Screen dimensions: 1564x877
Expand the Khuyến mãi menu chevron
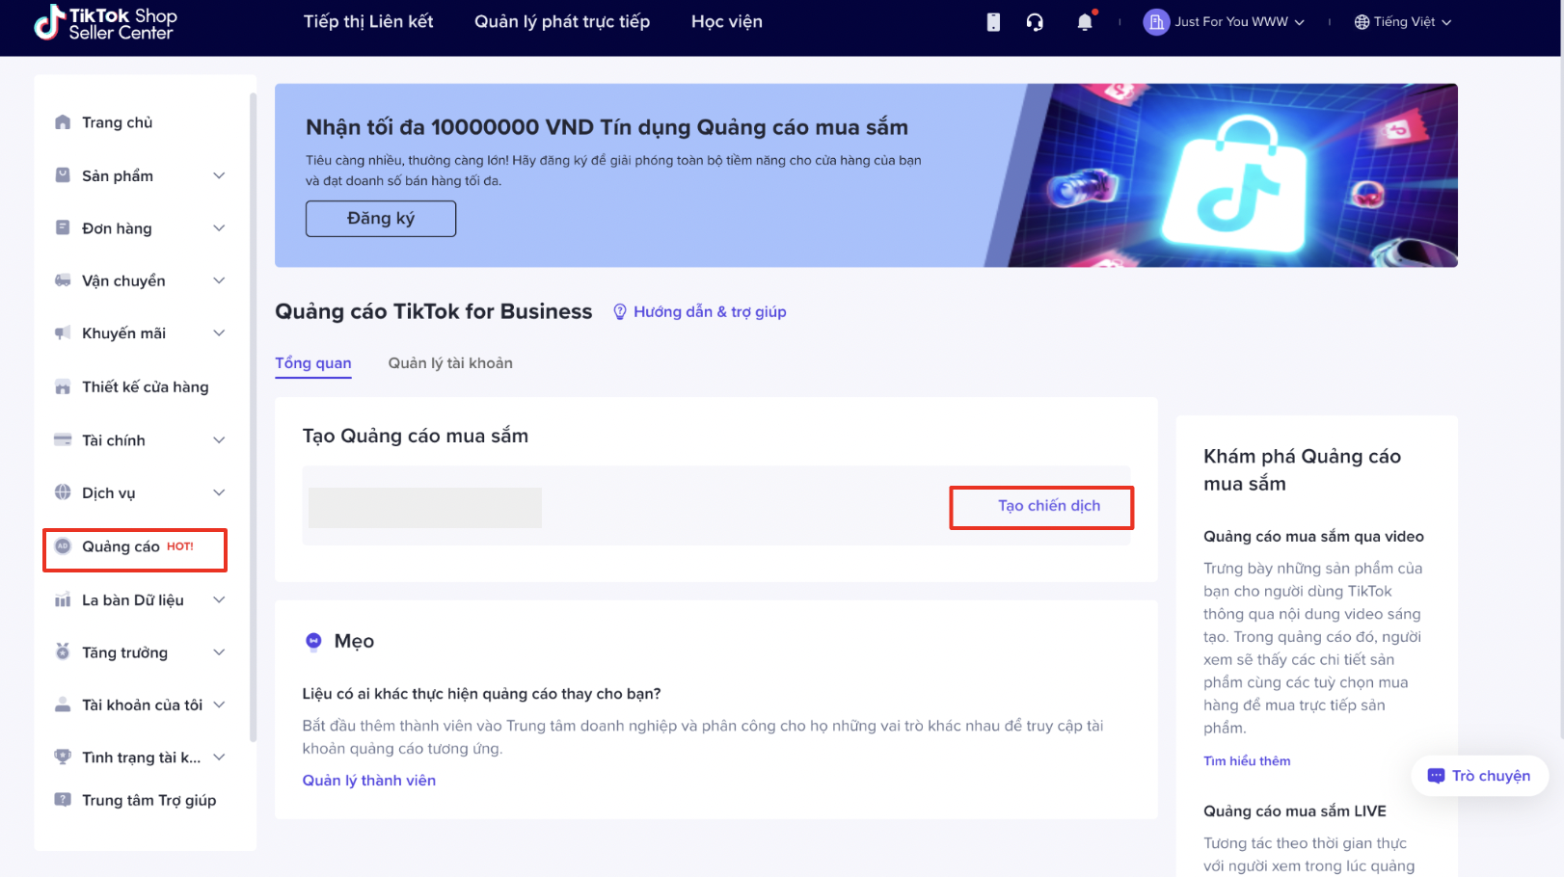(x=219, y=333)
